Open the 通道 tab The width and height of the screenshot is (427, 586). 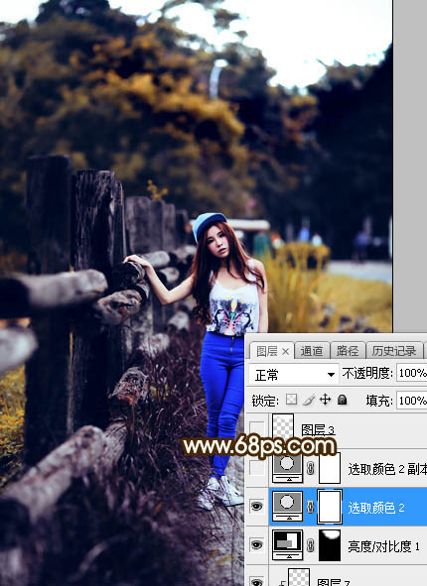[x=312, y=351]
